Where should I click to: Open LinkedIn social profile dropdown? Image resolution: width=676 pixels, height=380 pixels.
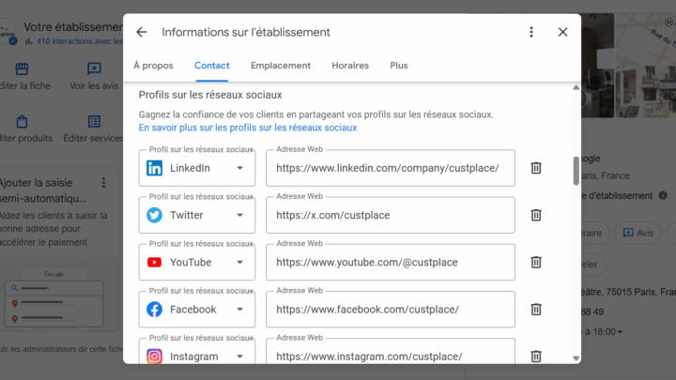coord(197,168)
